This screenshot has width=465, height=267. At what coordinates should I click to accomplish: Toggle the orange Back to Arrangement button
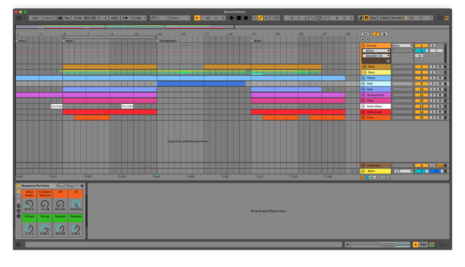pos(197,18)
